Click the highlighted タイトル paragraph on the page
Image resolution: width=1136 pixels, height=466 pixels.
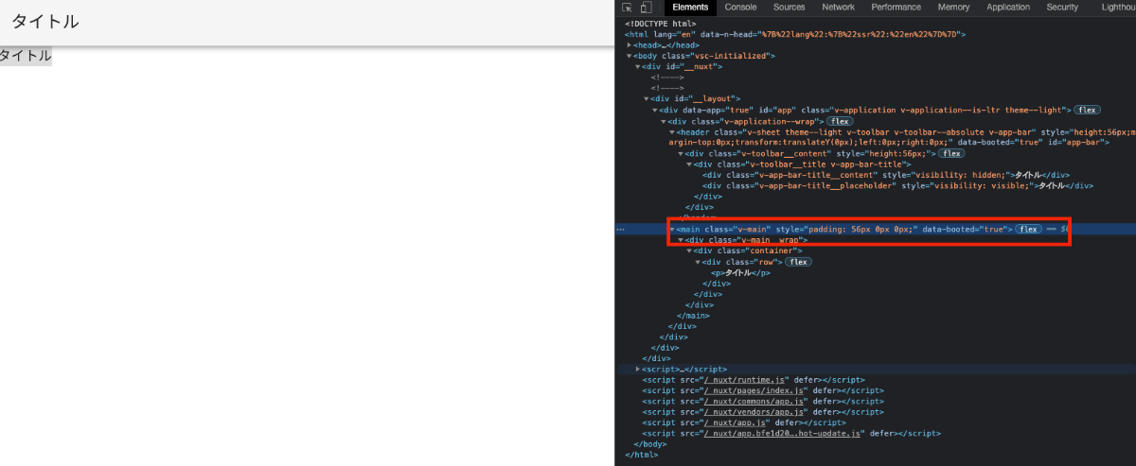click(26, 56)
